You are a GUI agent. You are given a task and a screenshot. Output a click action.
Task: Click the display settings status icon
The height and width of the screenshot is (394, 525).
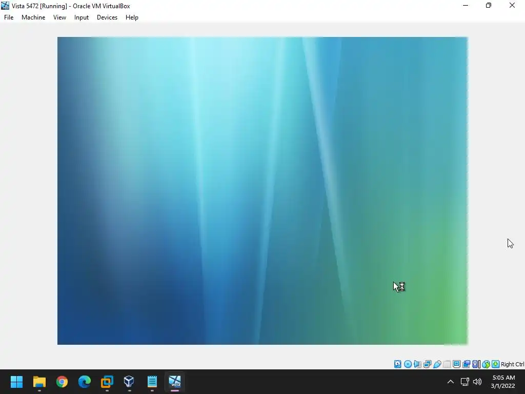click(456, 364)
